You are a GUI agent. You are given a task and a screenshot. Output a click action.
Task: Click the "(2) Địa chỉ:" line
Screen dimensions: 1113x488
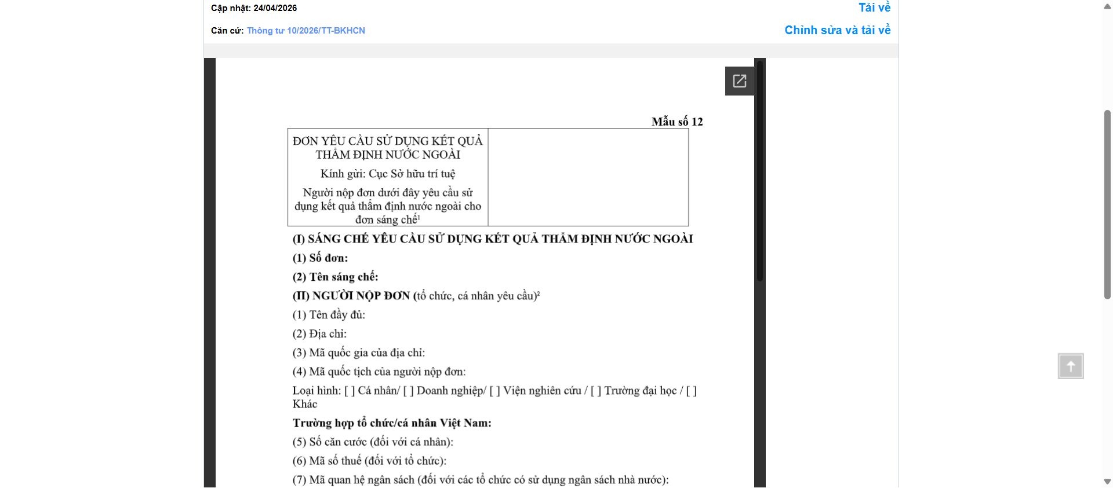tap(319, 334)
